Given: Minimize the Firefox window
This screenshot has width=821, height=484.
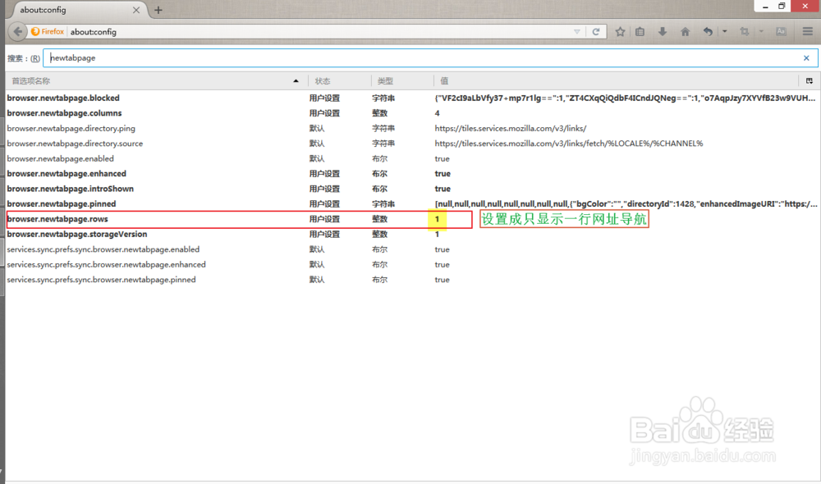Looking at the screenshot, I should 765,7.
